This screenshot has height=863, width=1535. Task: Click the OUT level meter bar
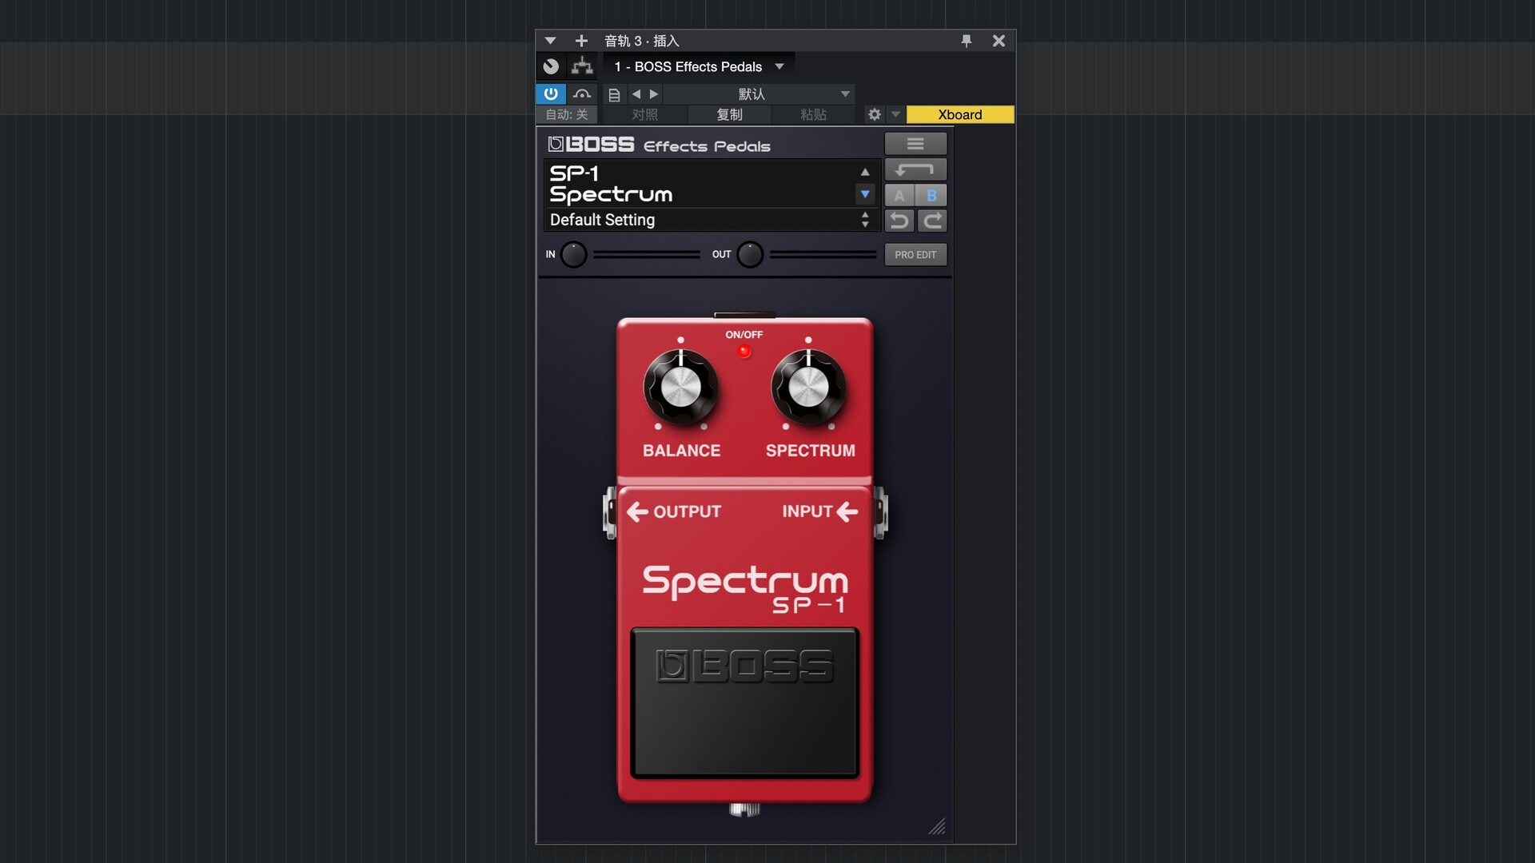823,255
